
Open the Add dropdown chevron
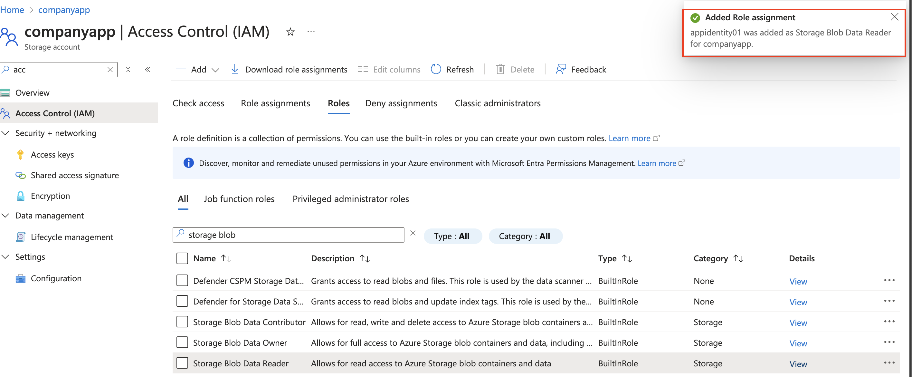click(x=215, y=70)
